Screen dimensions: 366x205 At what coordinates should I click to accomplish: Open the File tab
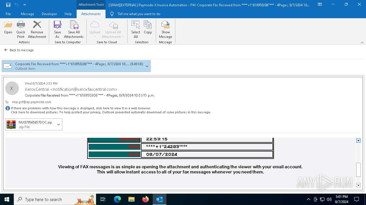pyautogui.click(x=8, y=14)
